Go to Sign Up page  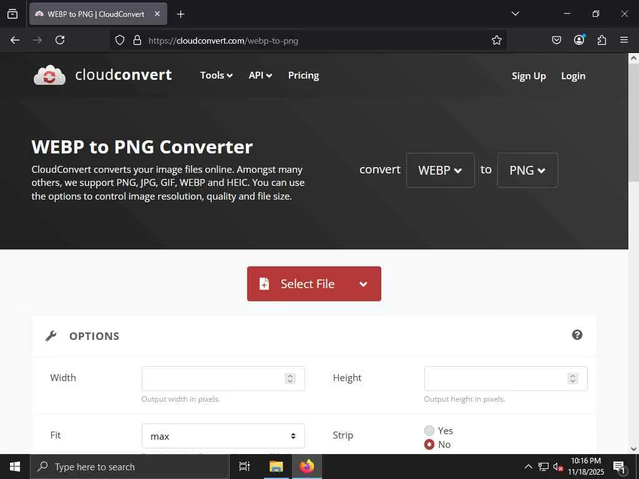tap(529, 76)
